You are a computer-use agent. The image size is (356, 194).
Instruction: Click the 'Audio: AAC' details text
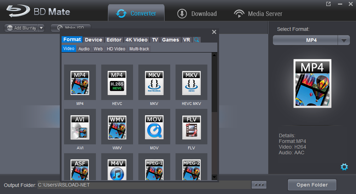coord(292,153)
